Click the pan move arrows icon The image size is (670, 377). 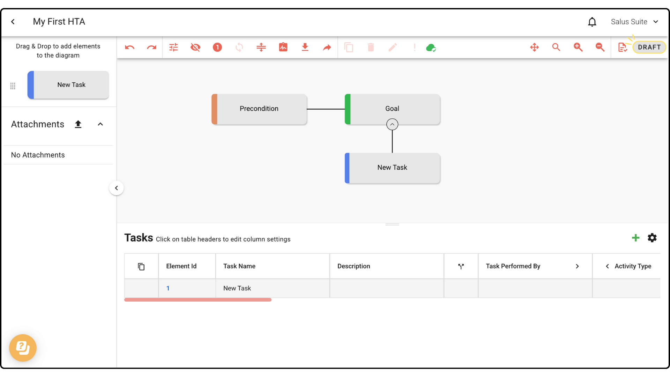tap(534, 47)
